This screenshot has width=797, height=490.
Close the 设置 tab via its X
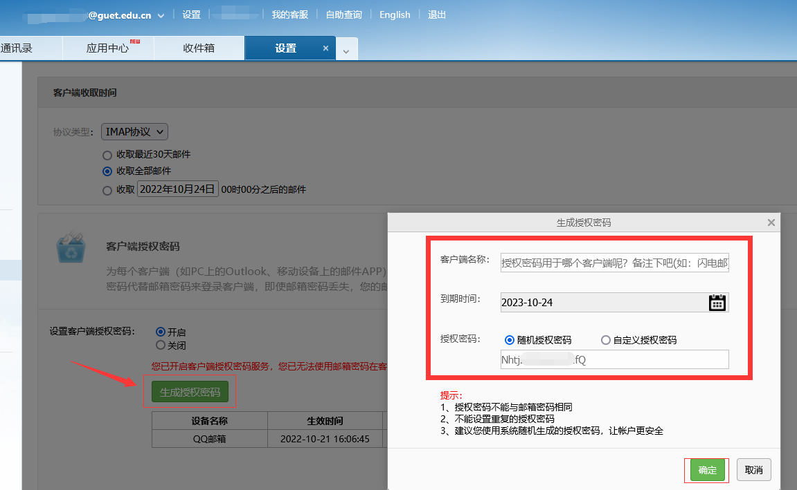tap(325, 48)
